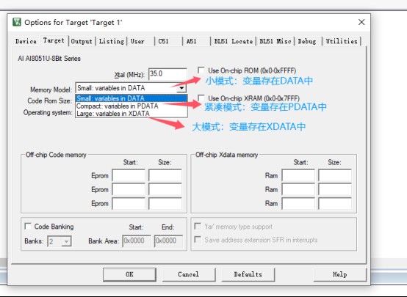Viewport: 407px width, 297px height.
Task: Click the third Eprom Start field
Action: 129,203
